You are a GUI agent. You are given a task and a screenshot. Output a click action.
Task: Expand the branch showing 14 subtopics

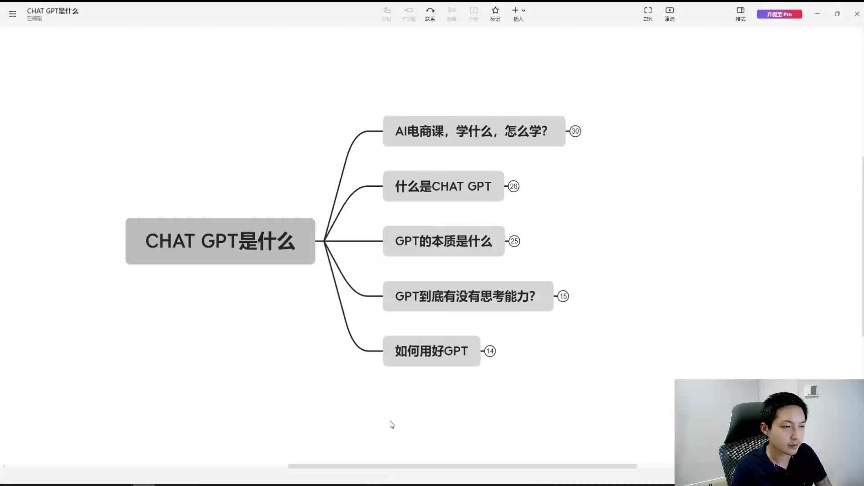coord(490,351)
